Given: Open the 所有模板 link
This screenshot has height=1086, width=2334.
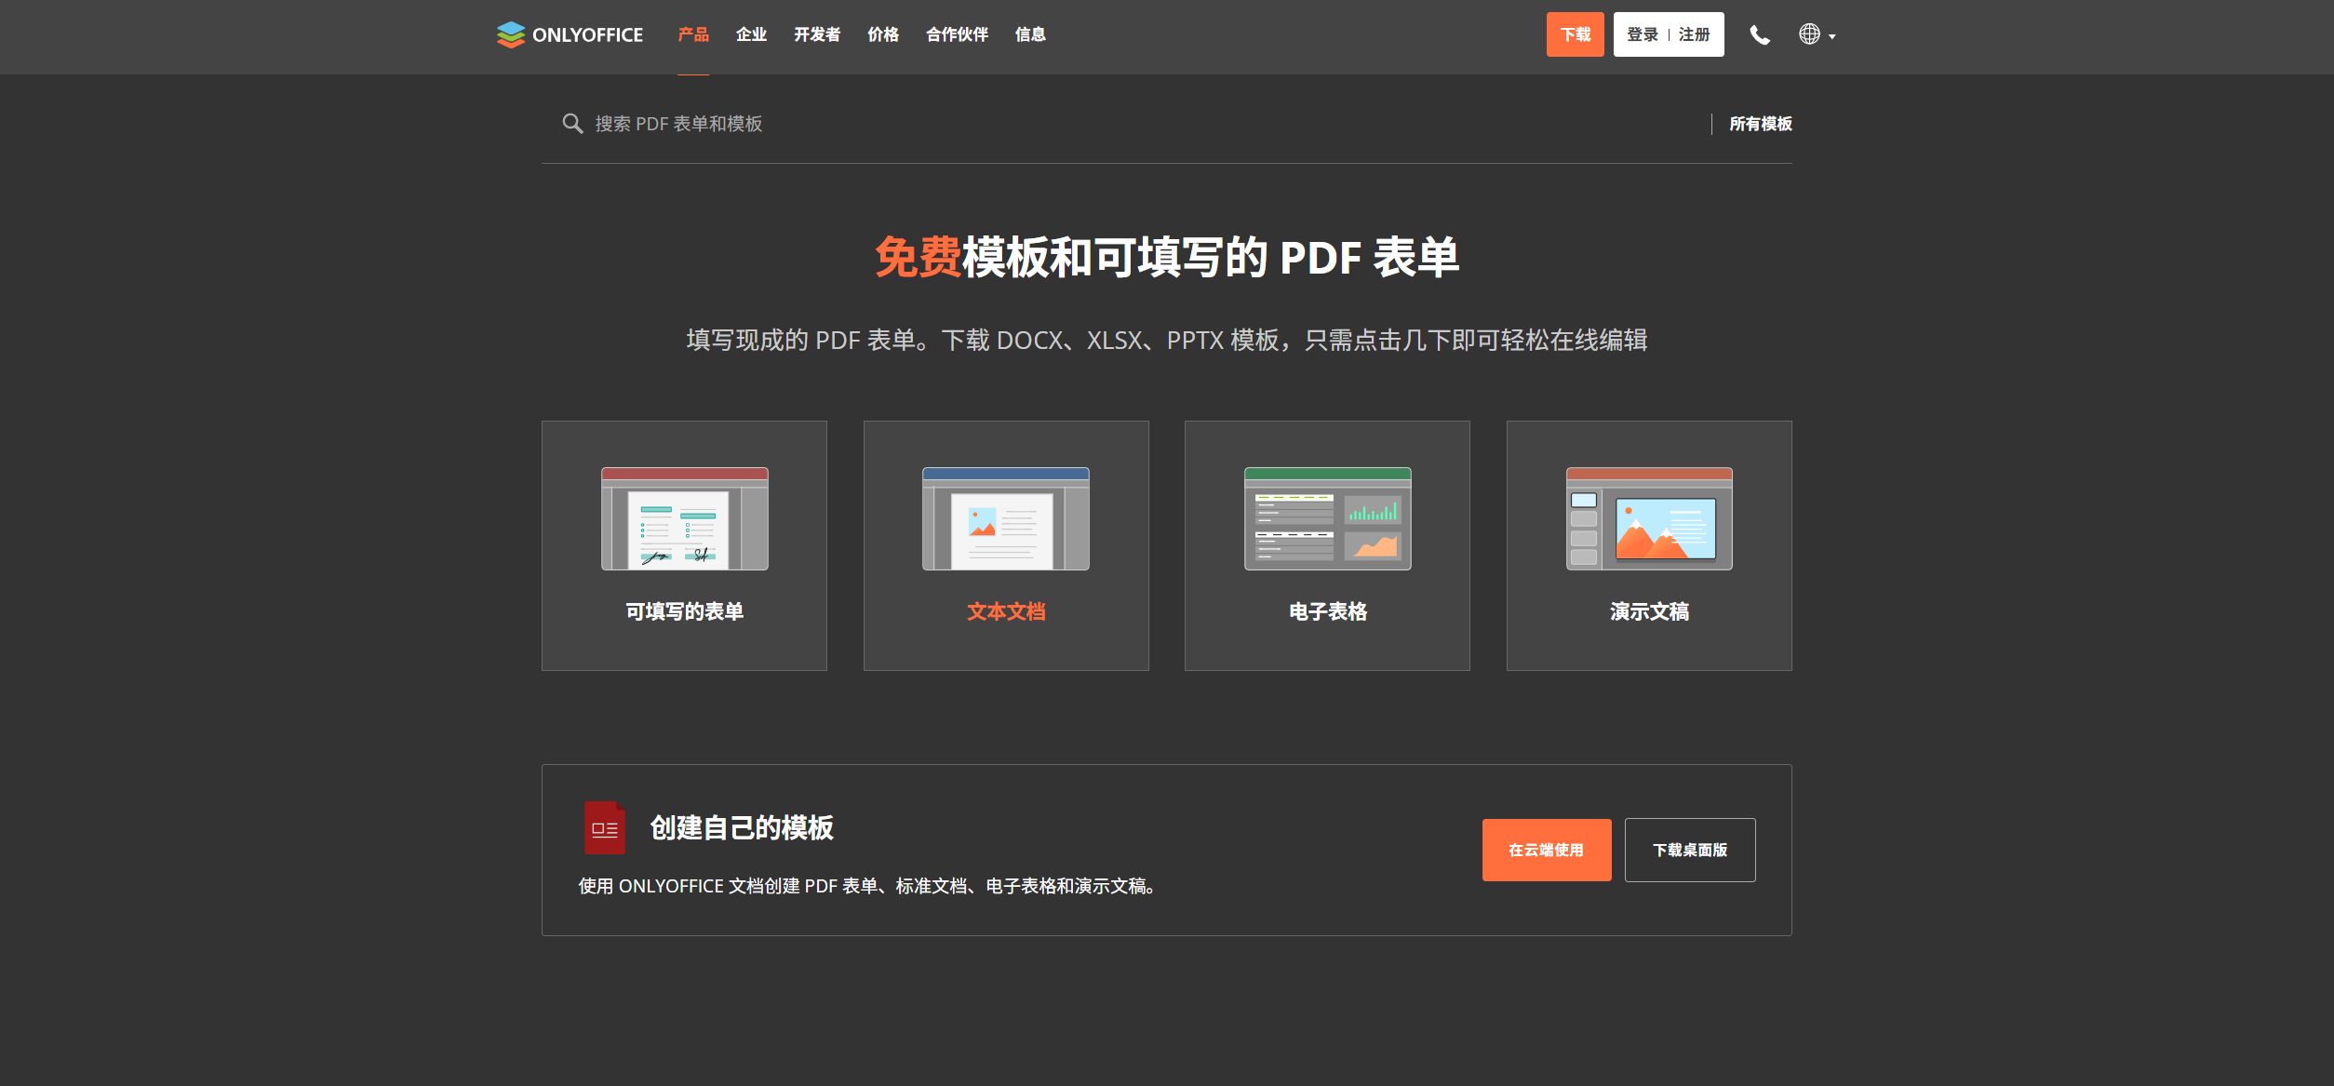Looking at the screenshot, I should point(1761,124).
